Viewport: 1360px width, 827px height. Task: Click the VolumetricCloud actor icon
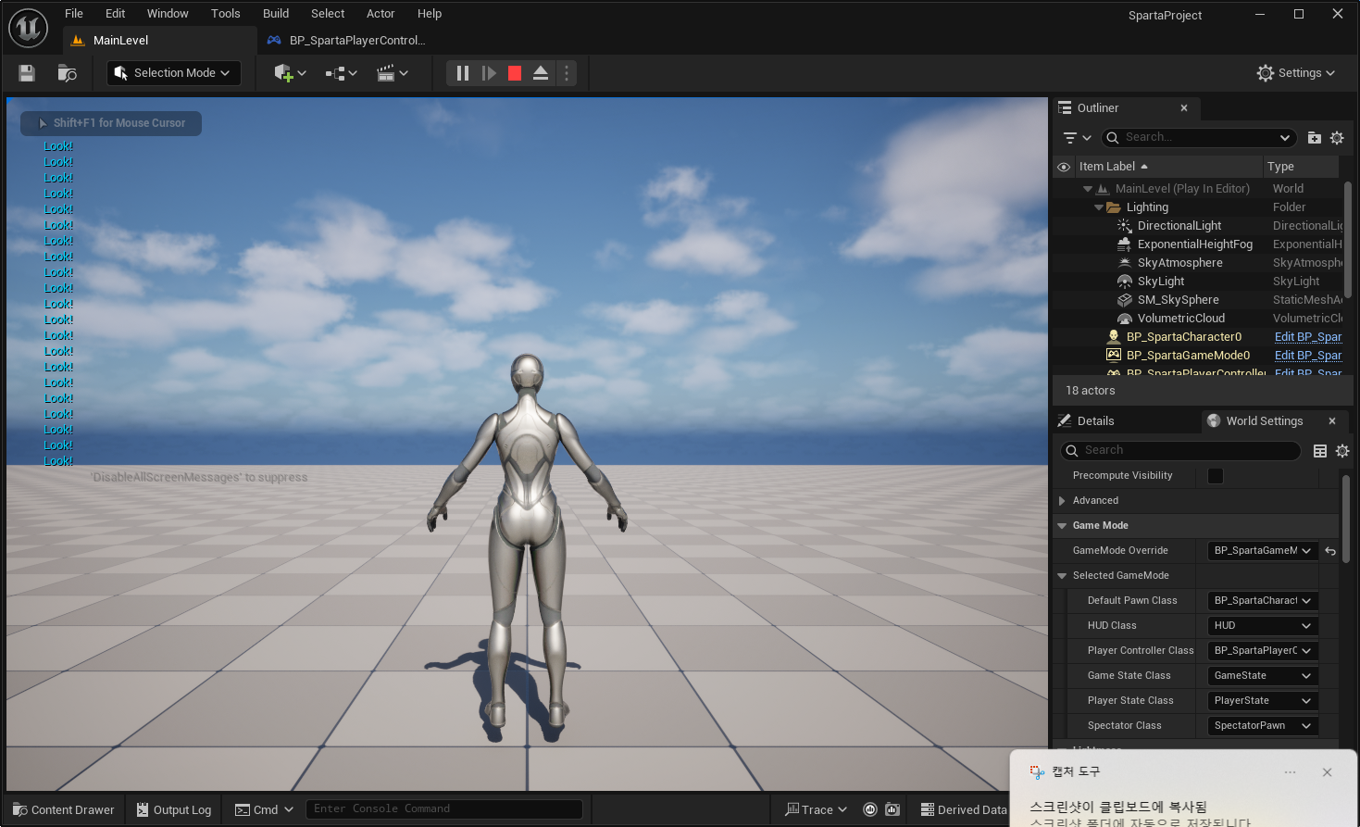coord(1125,319)
